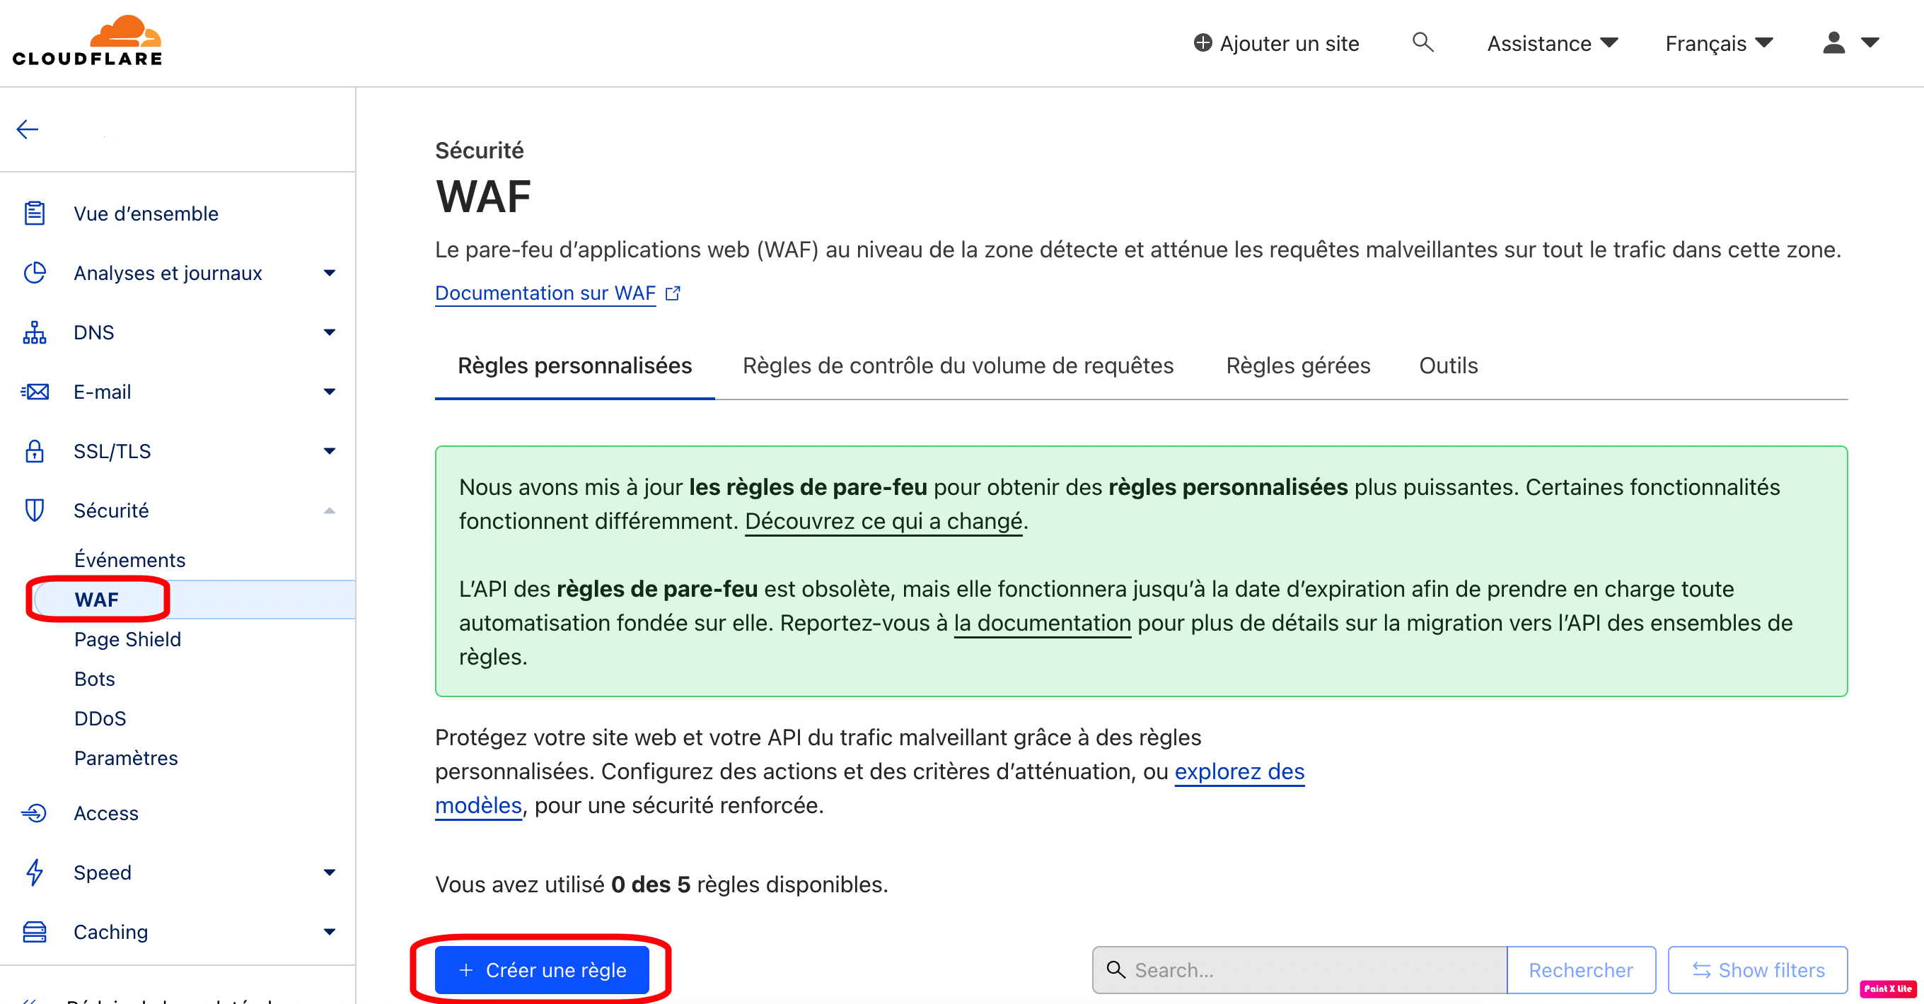Click the DNS network icon
This screenshot has height=1004, width=1924.
35,332
